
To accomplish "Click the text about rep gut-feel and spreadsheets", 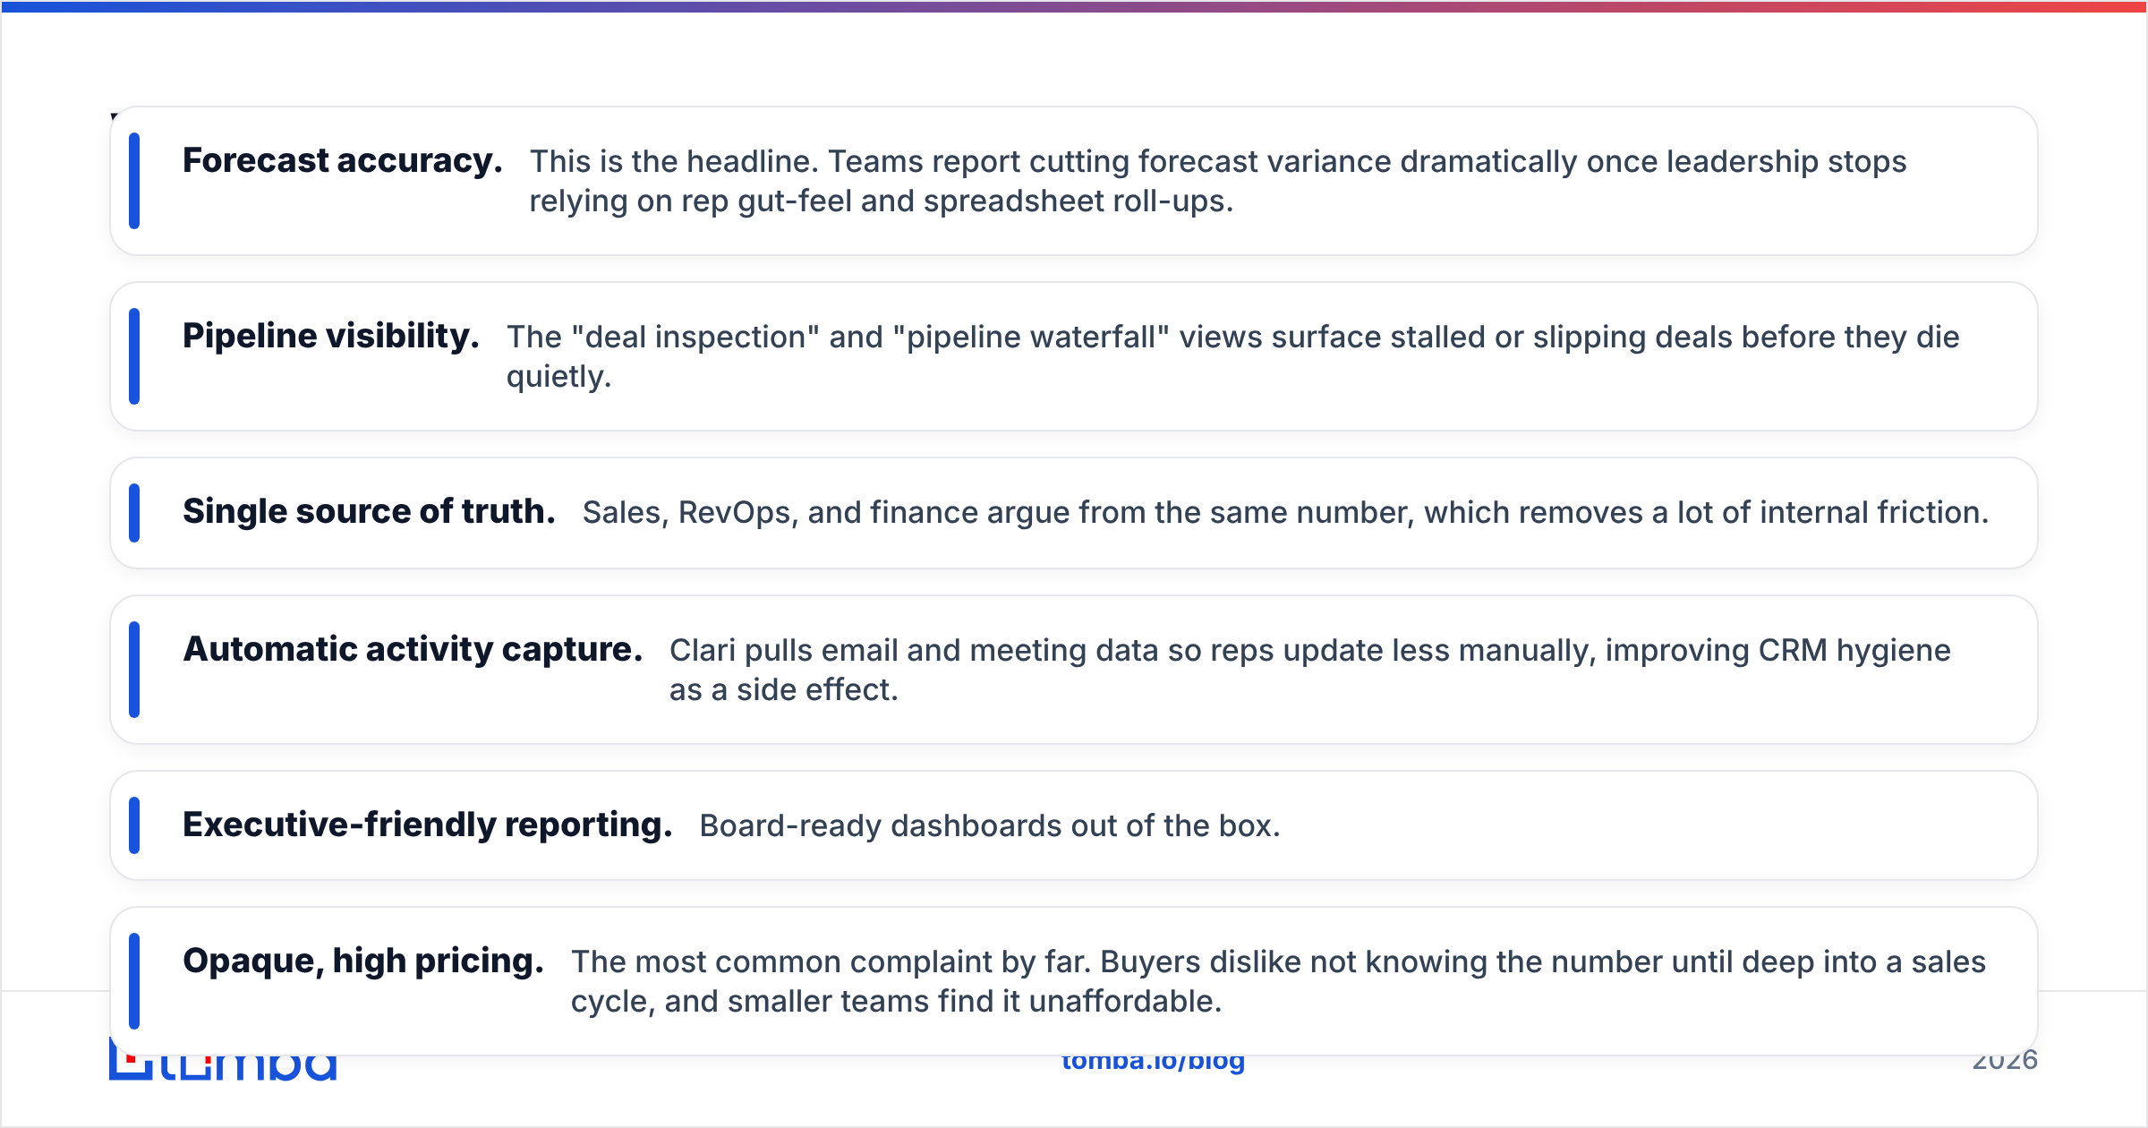I will pyautogui.click(x=1218, y=181).
